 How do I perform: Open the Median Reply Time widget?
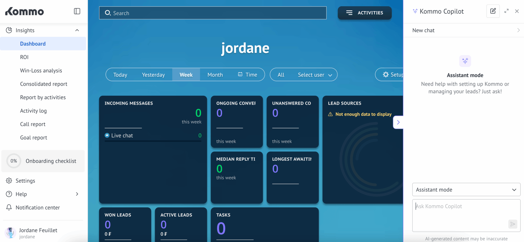(x=237, y=178)
